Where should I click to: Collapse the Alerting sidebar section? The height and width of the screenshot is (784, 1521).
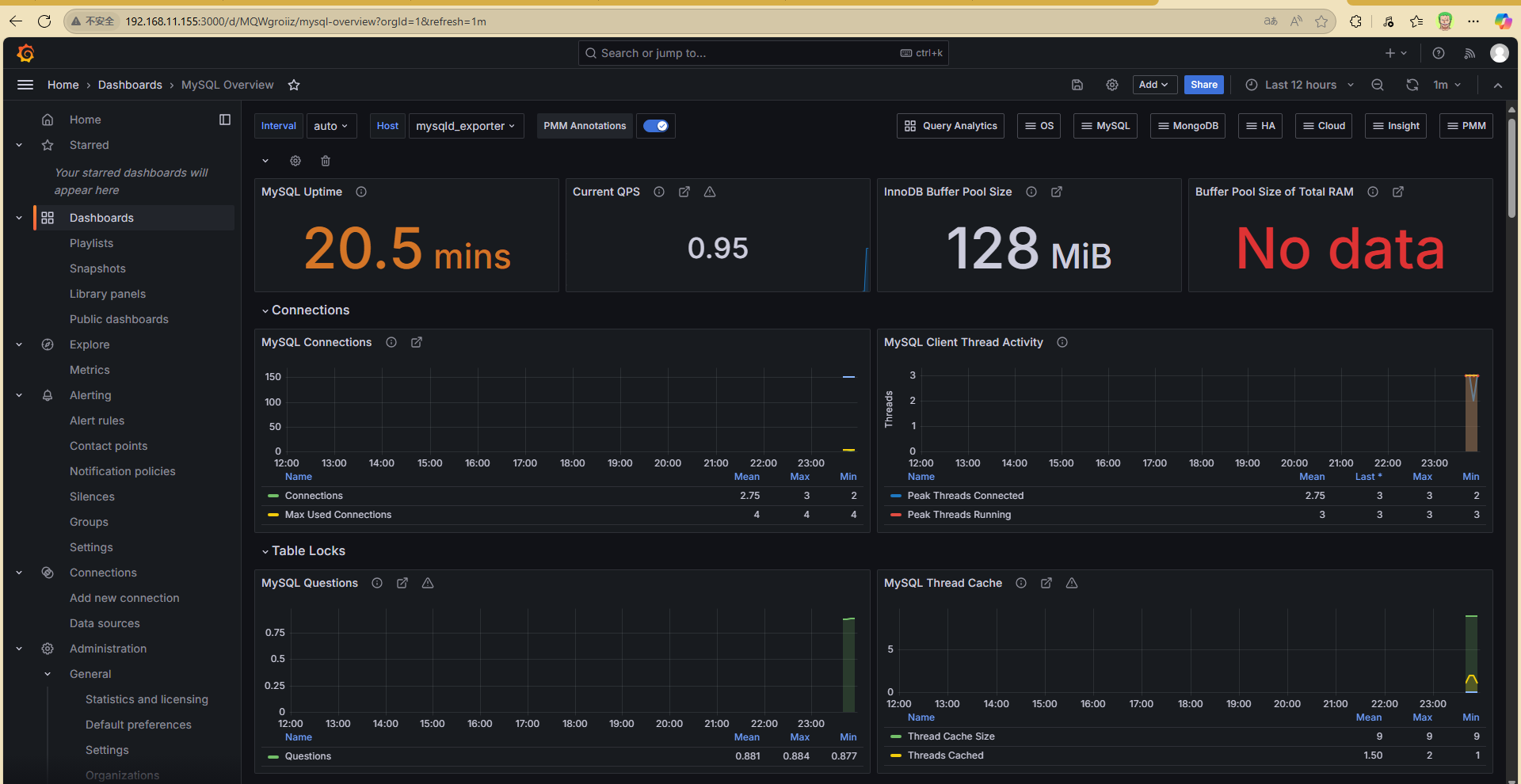click(19, 395)
